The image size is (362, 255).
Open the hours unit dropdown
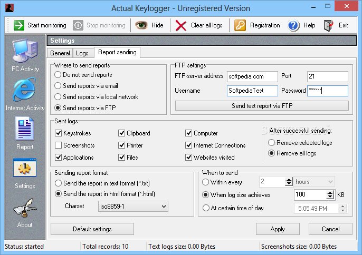(314, 182)
